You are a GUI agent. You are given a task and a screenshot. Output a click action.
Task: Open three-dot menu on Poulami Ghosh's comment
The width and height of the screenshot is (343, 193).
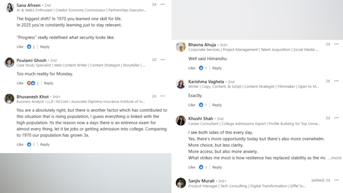162,59
